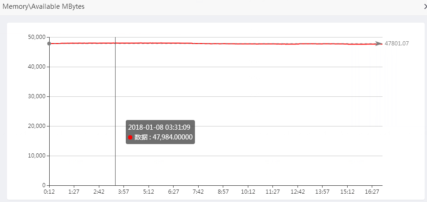Close the Memory\Available MBytes panel
This screenshot has height=202, width=427.
(425, 7)
